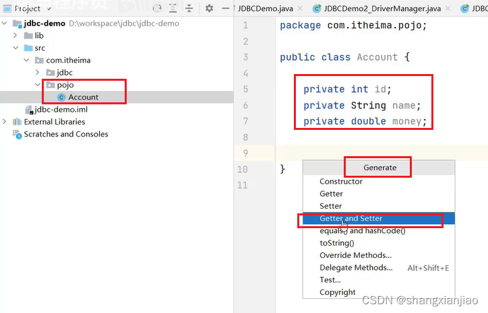Select the src folder icon
Viewport: 488px width, 313px height.
tap(28, 48)
